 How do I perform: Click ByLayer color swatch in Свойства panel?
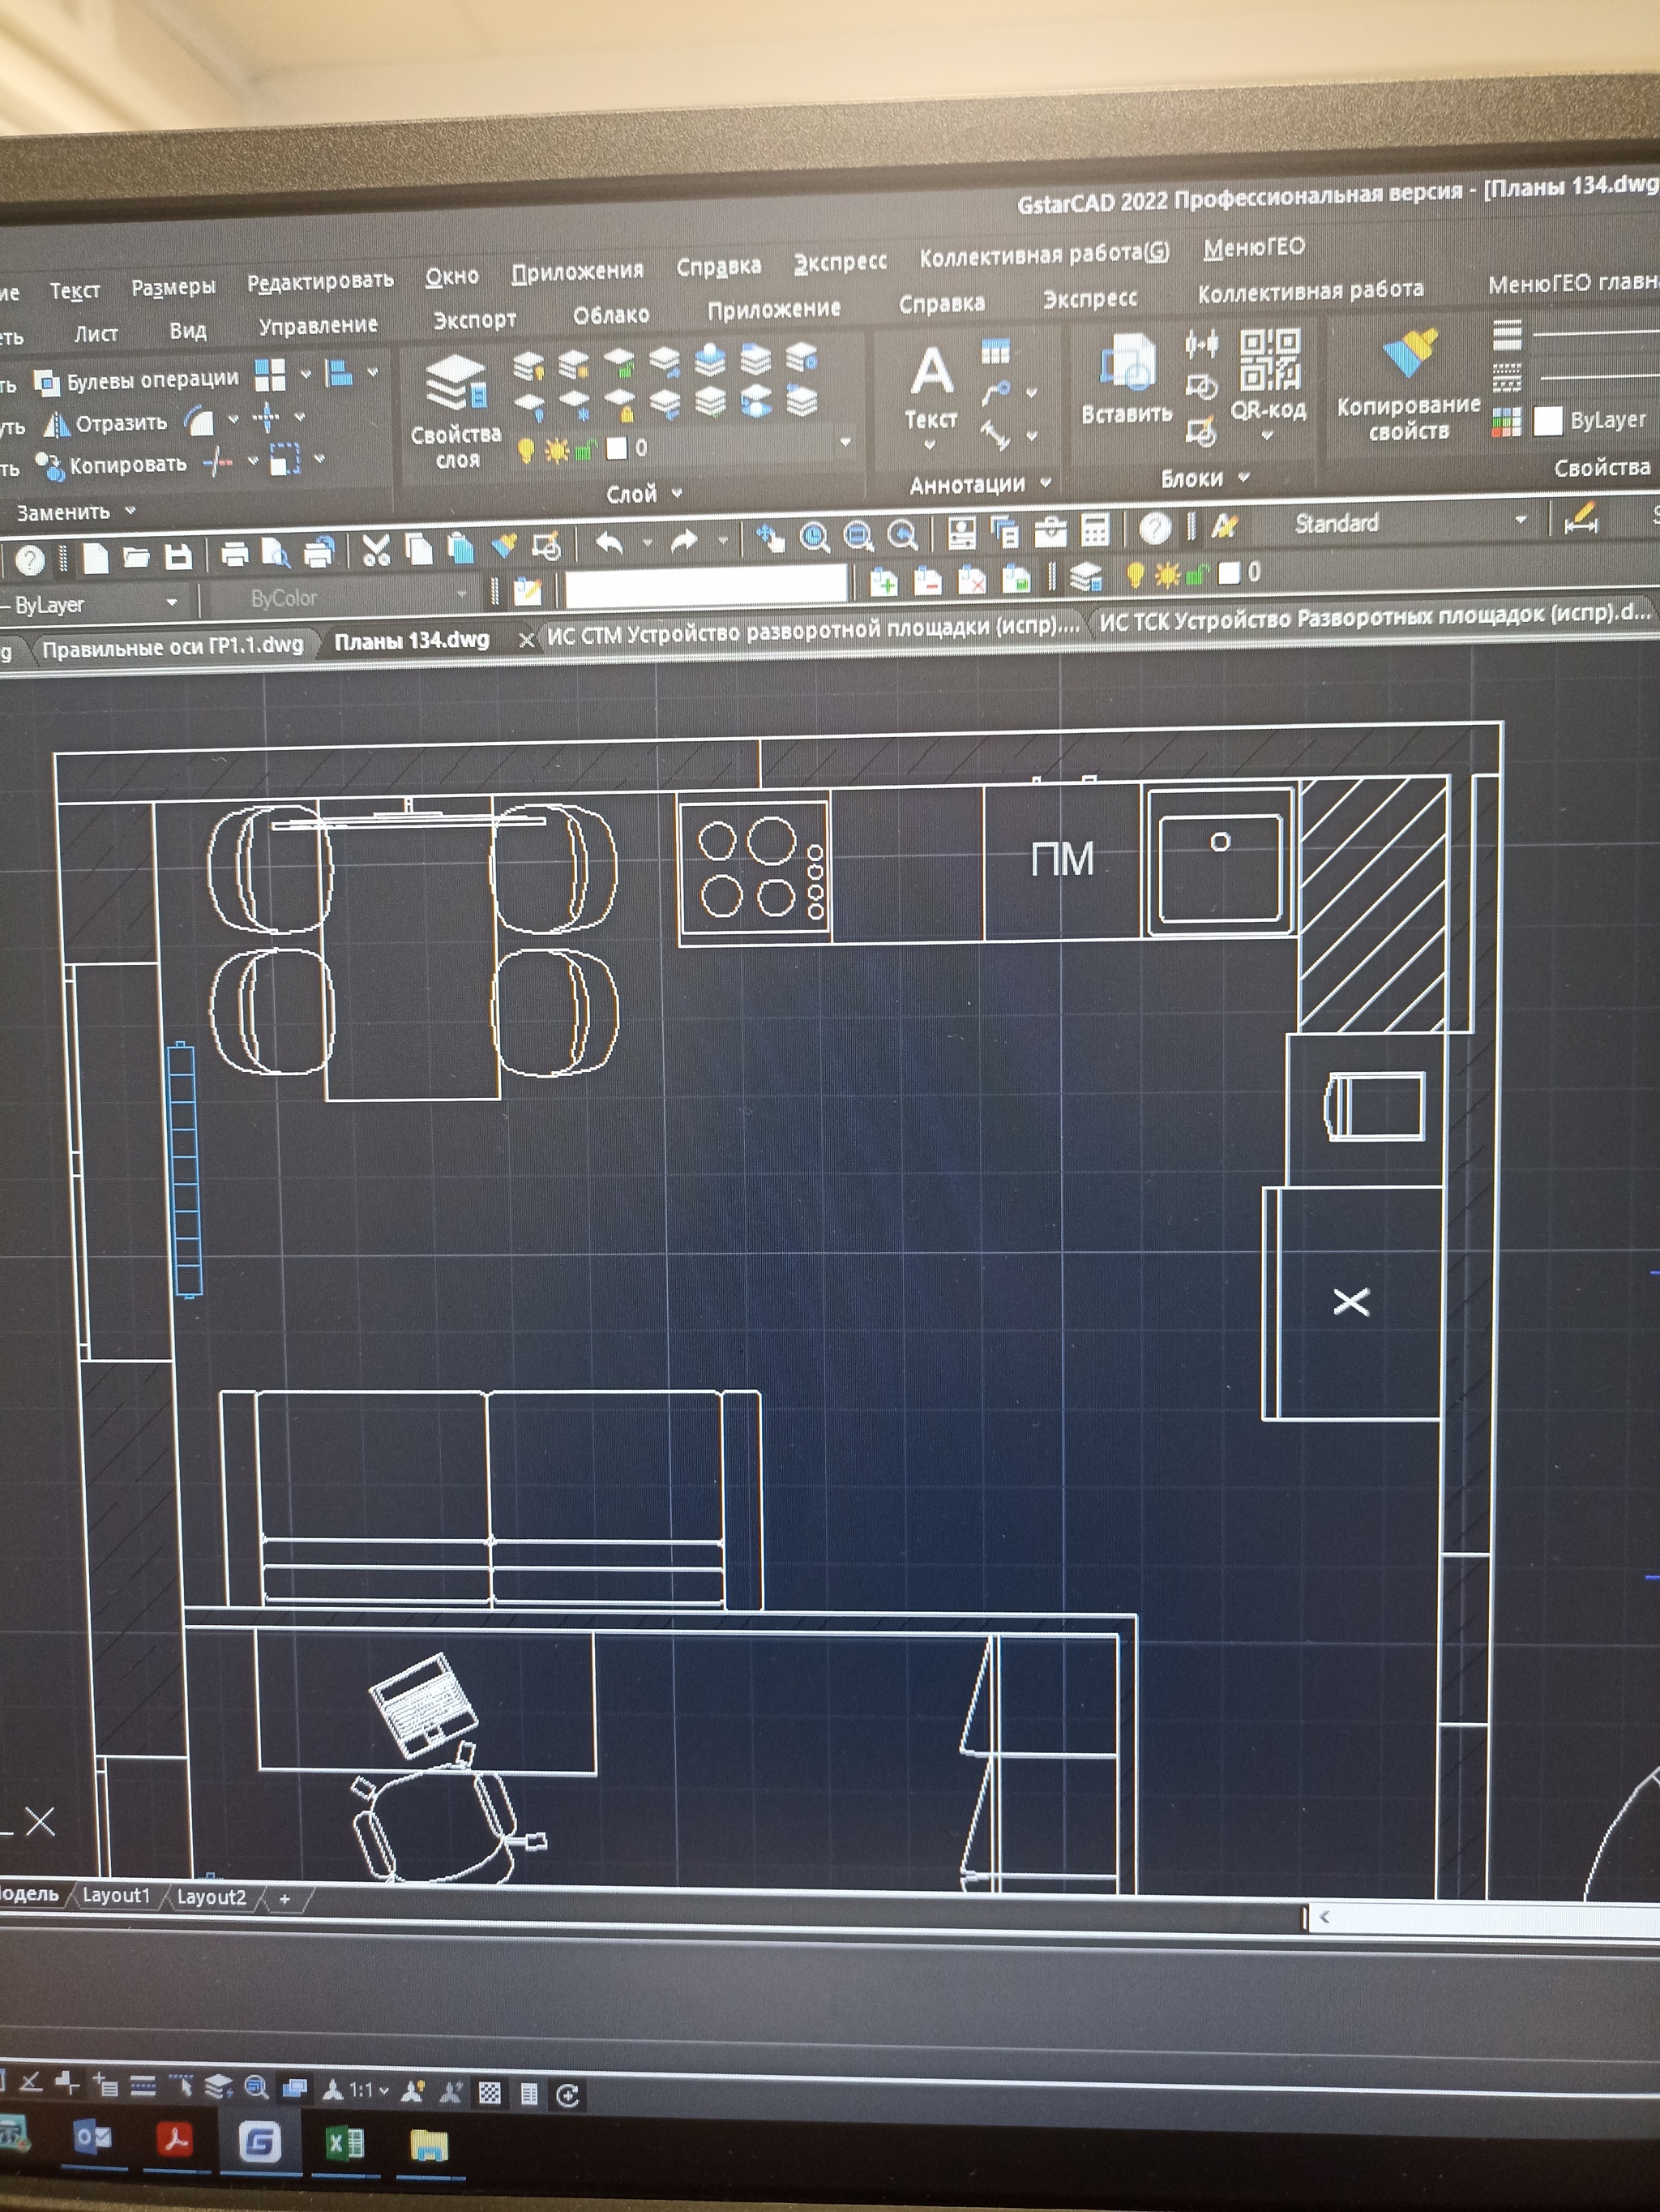click(1548, 421)
